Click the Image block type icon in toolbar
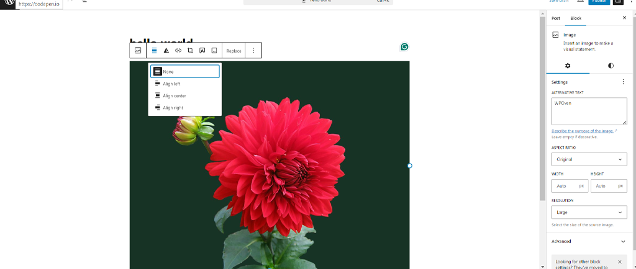636x269 pixels. (x=138, y=51)
